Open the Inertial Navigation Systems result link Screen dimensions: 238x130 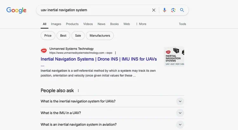99,59
